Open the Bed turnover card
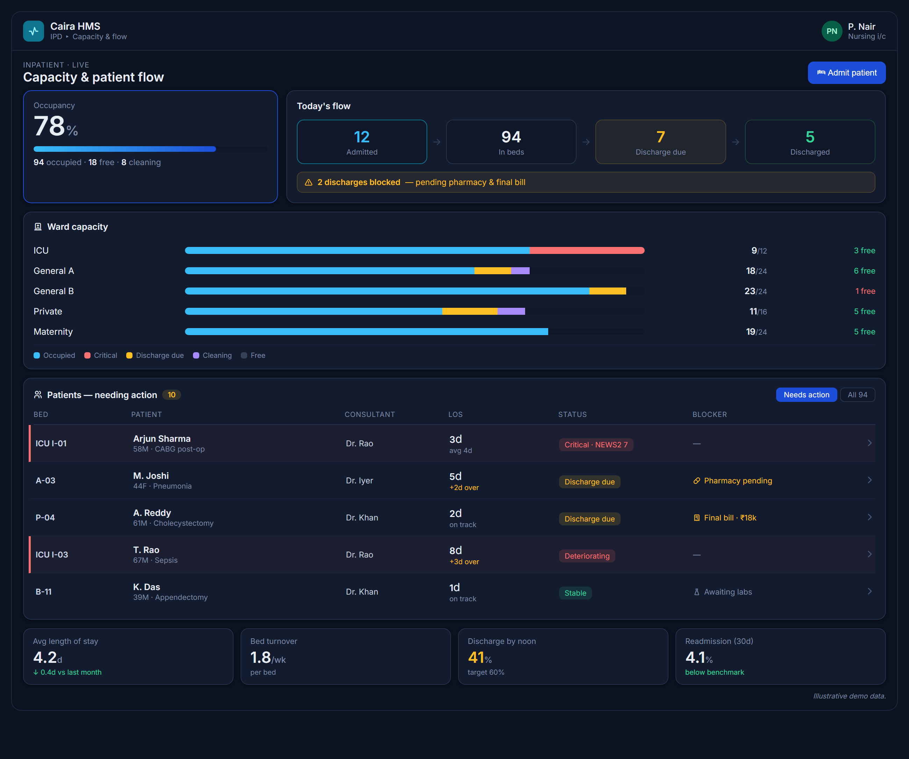This screenshot has height=759, width=909. pos(345,657)
